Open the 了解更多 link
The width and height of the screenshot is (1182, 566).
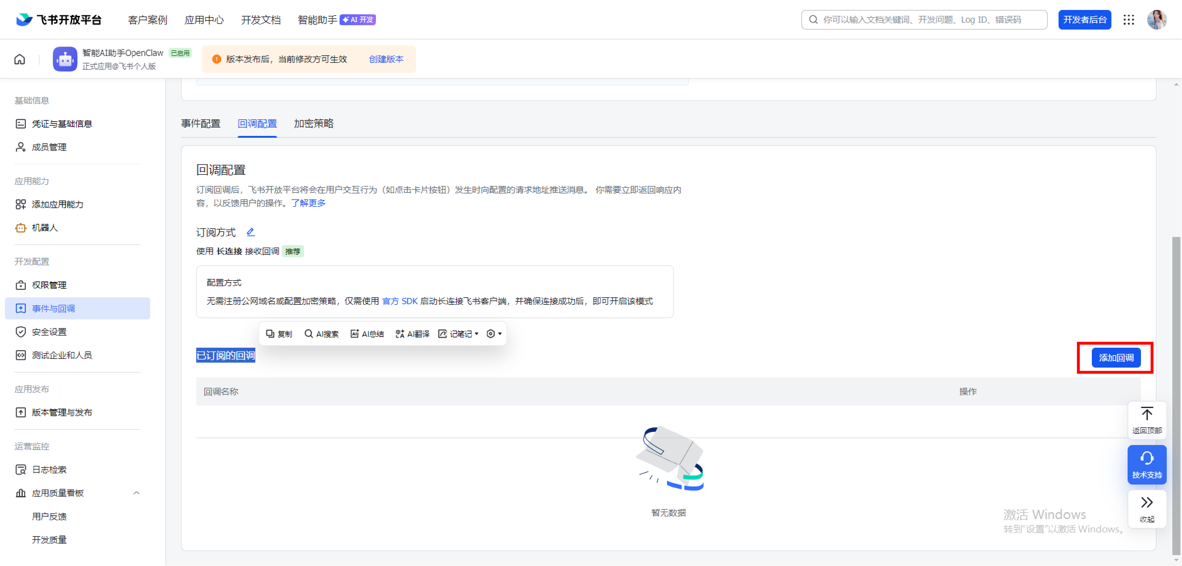(x=308, y=202)
